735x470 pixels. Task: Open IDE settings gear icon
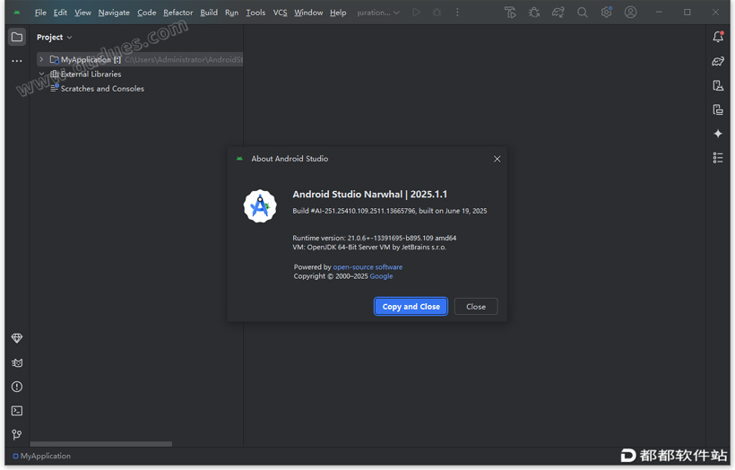pyautogui.click(x=606, y=13)
